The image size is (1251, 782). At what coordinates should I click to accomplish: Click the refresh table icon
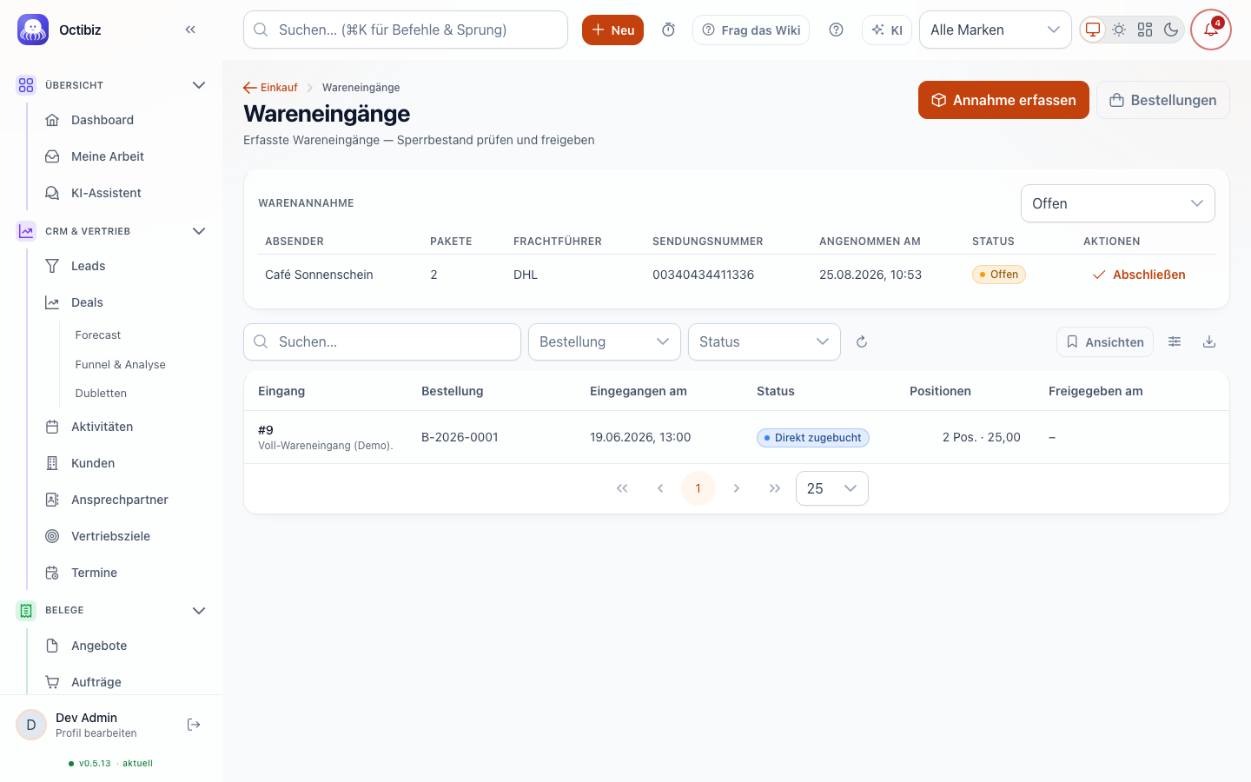click(862, 341)
